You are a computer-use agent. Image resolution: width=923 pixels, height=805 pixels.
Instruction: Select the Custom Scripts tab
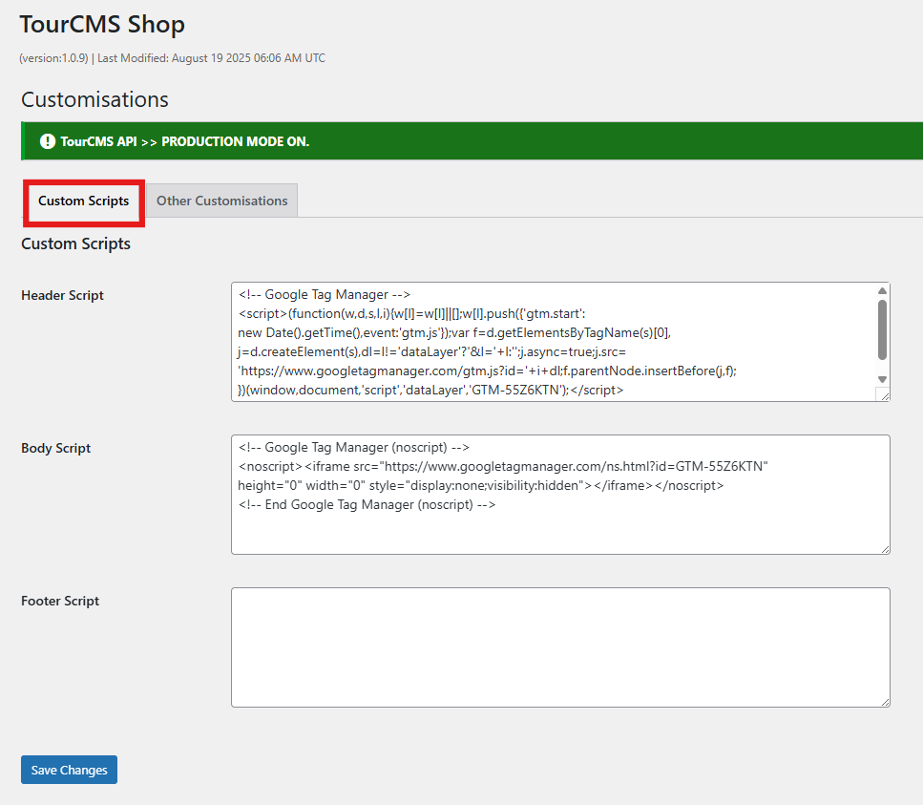point(84,201)
